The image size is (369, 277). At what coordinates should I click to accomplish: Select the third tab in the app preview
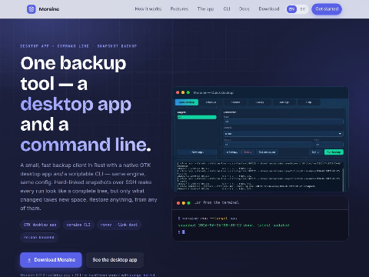pos(235,102)
